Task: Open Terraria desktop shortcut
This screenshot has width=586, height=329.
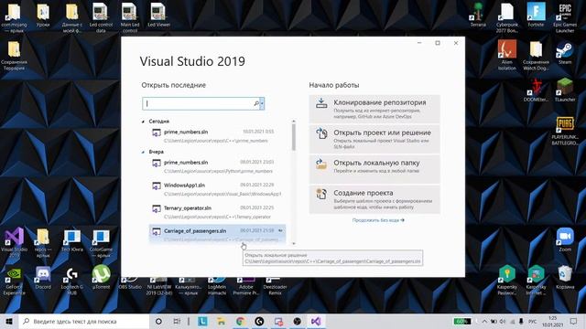Action: [x=478, y=15]
